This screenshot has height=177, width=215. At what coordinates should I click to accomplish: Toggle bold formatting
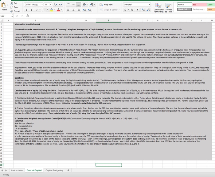[x=26, y=10]
